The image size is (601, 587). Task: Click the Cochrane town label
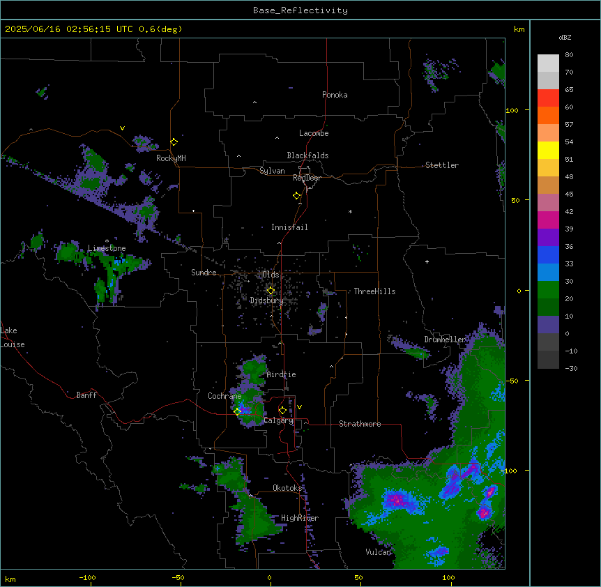coord(225,396)
